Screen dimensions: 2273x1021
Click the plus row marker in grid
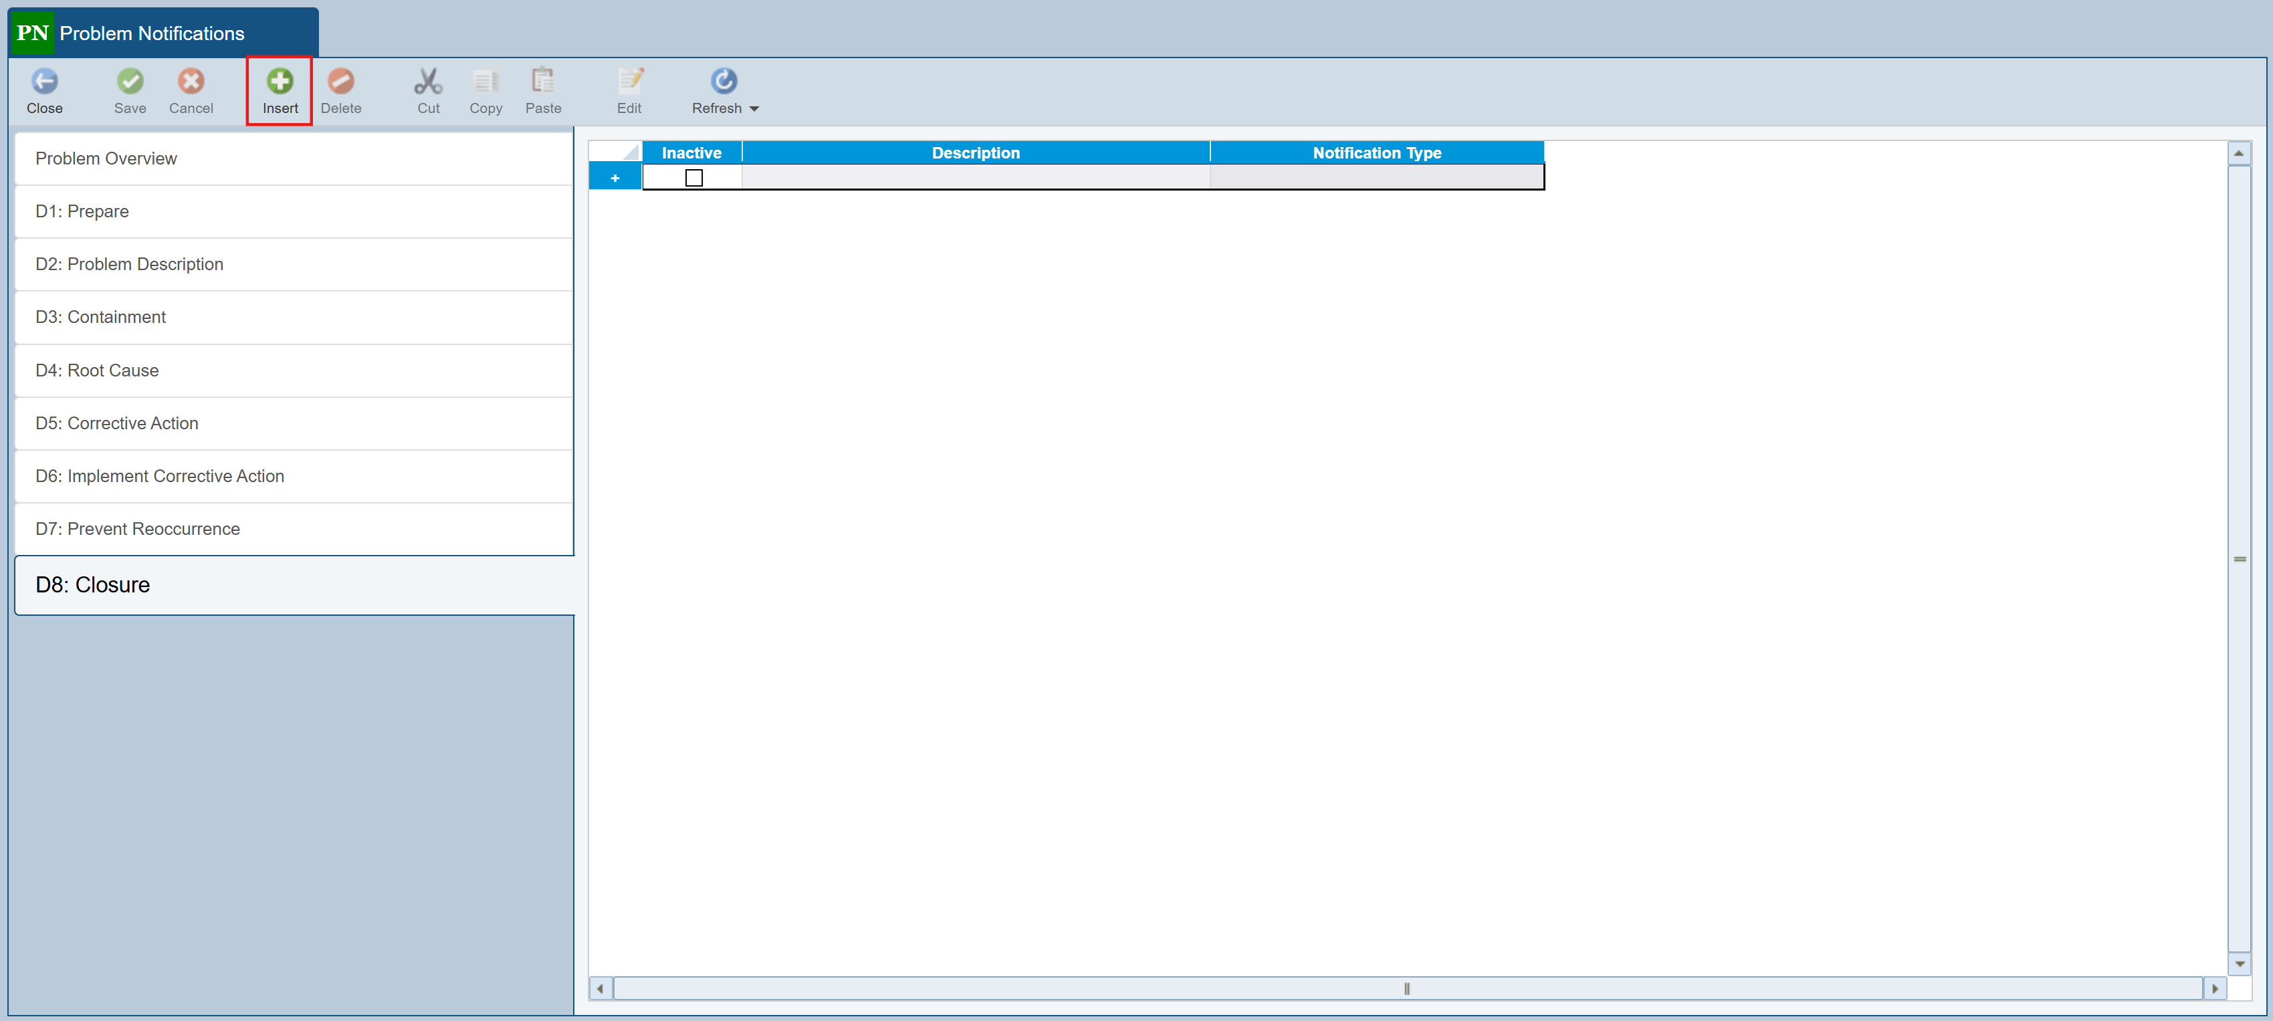pyautogui.click(x=615, y=179)
